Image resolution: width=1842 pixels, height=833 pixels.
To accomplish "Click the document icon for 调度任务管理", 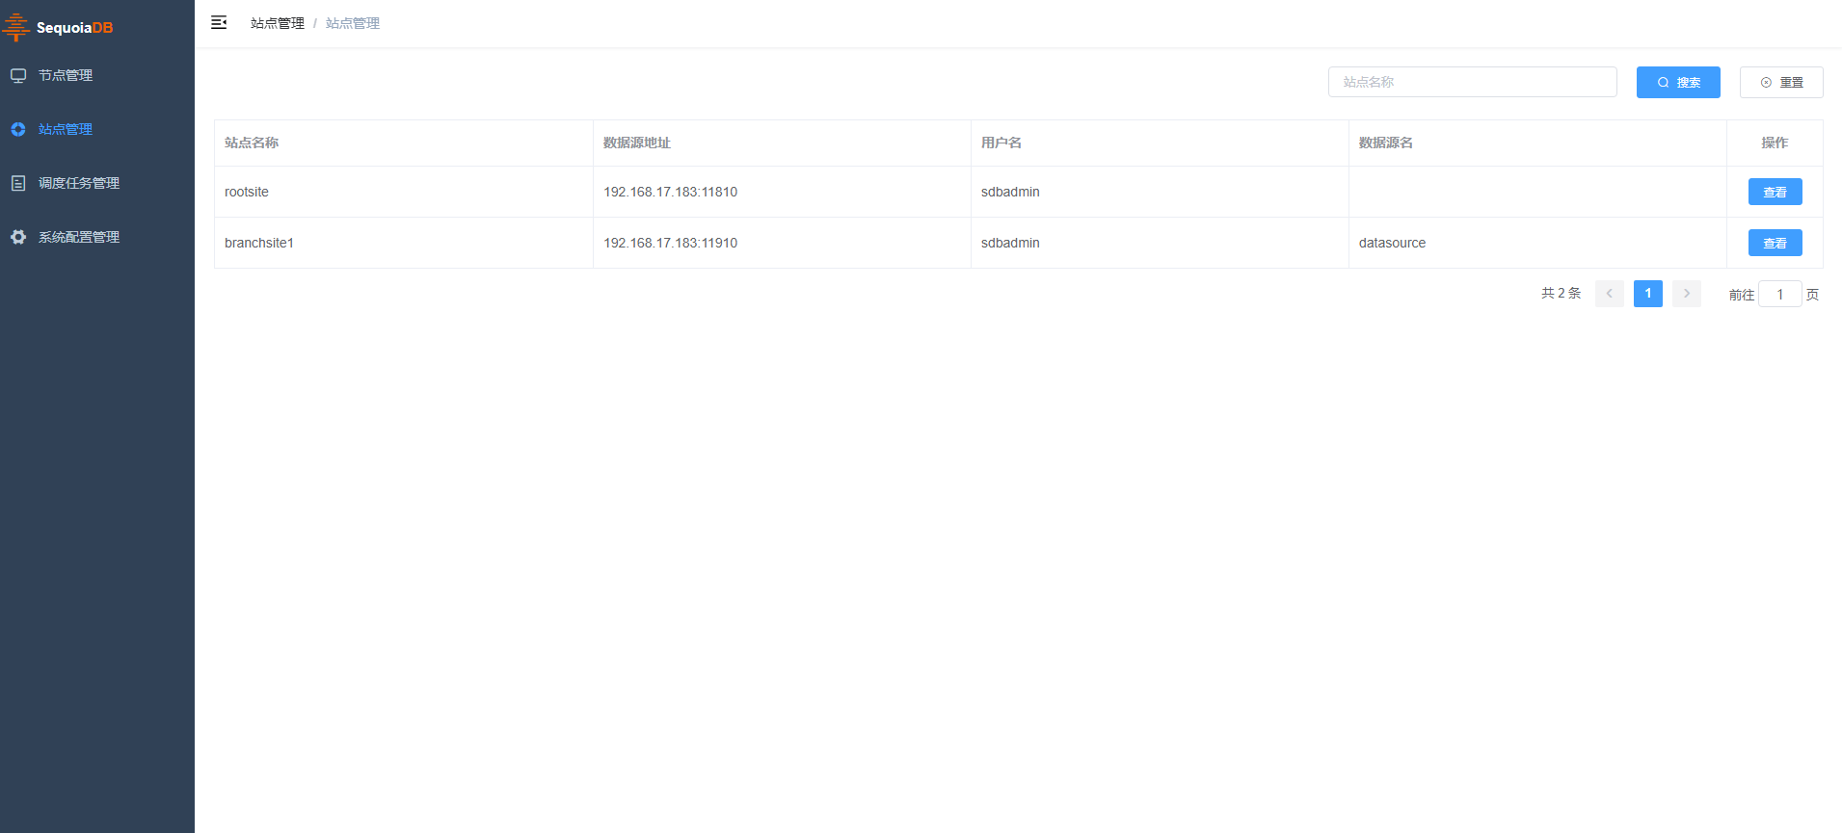I will (18, 183).
